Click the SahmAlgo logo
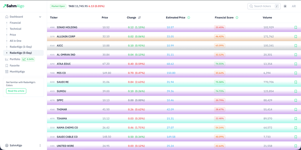 pyautogui.click(x=14, y=6)
